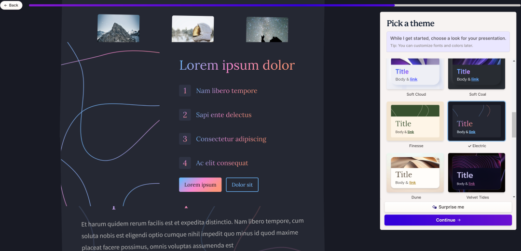Viewport: 521px width, 251px height.
Task: Pick the Dune theme
Action: coord(415,173)
